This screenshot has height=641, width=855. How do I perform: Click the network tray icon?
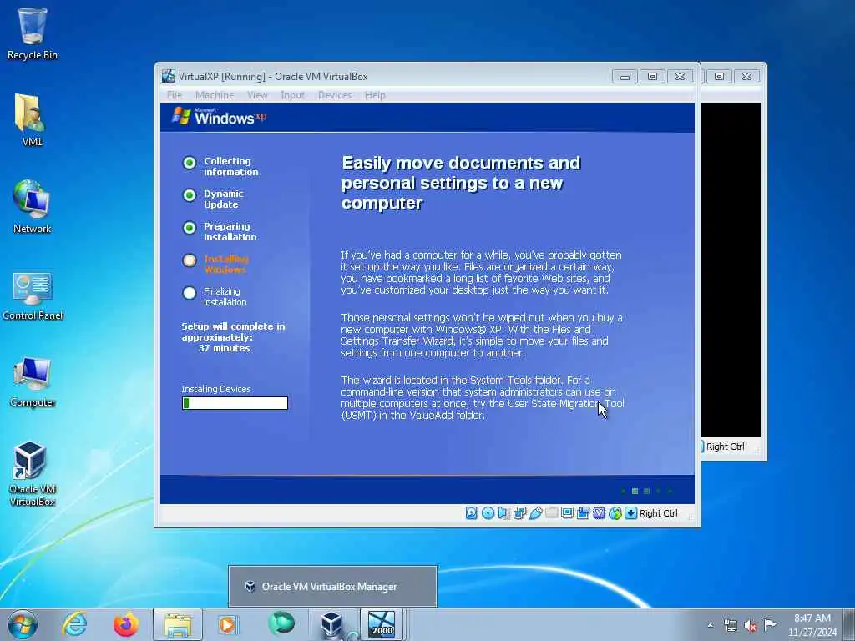730,625
